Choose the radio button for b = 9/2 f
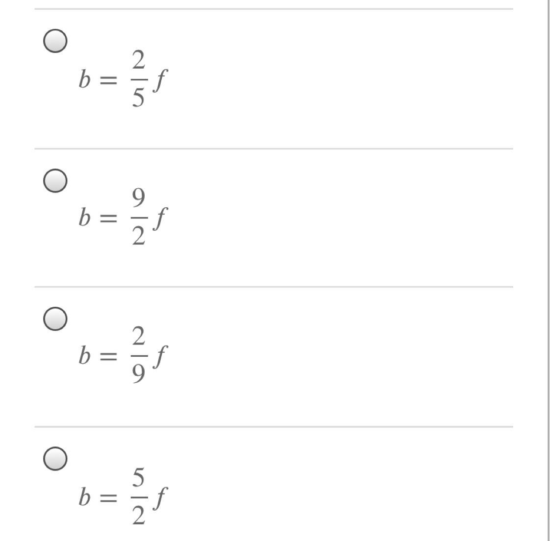This screenshot has height=541, width=550. [x=55, y=181]
